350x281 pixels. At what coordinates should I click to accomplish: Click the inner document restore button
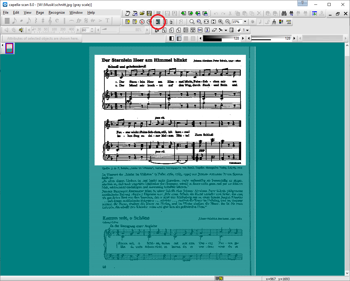click(x=338, y=14)
